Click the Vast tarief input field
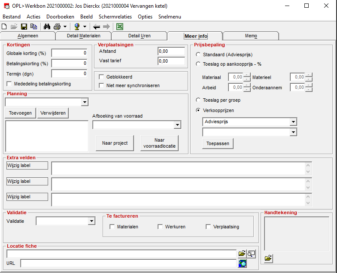This screenshot has width=337, height=273. (171, 61)
